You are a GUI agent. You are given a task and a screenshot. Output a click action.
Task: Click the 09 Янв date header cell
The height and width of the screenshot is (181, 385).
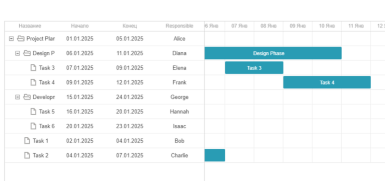[x=297, y=26]
